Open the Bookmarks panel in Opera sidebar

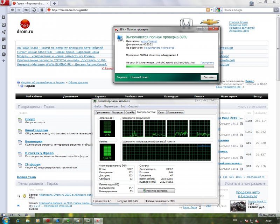3,17
